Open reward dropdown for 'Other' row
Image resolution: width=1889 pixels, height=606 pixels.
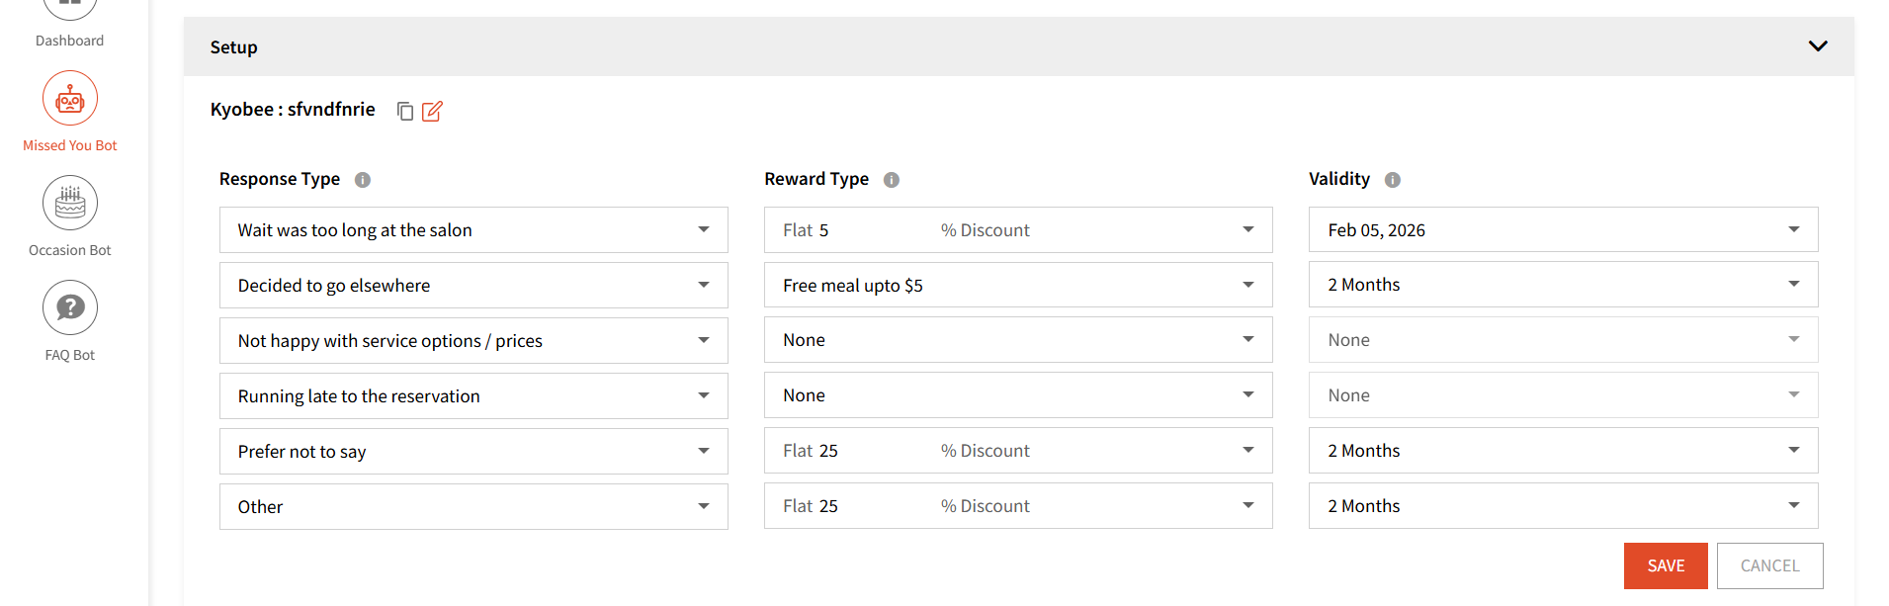pyautogui.click(x=1018, y=506)
